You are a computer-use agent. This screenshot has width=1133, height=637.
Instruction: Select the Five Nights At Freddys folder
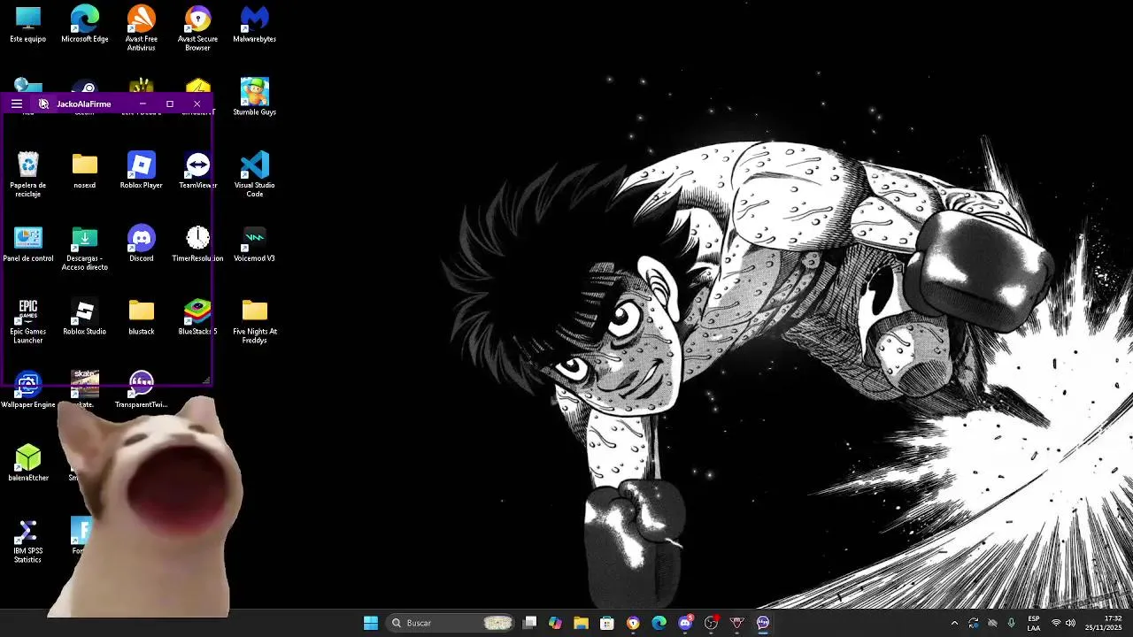[x=255, y=320]
